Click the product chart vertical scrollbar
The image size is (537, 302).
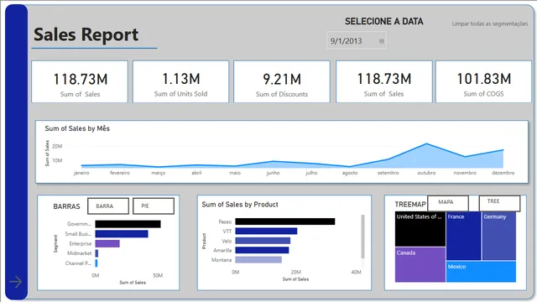coord(362,237)
